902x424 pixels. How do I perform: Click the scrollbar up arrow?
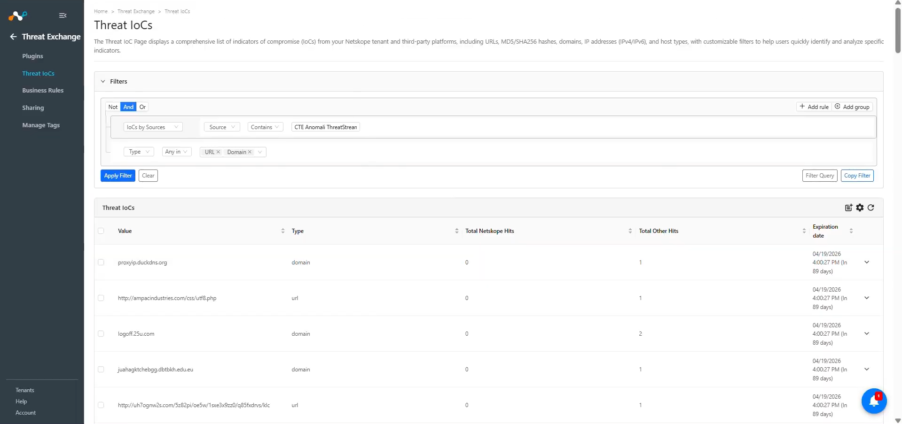click(898, 2)
